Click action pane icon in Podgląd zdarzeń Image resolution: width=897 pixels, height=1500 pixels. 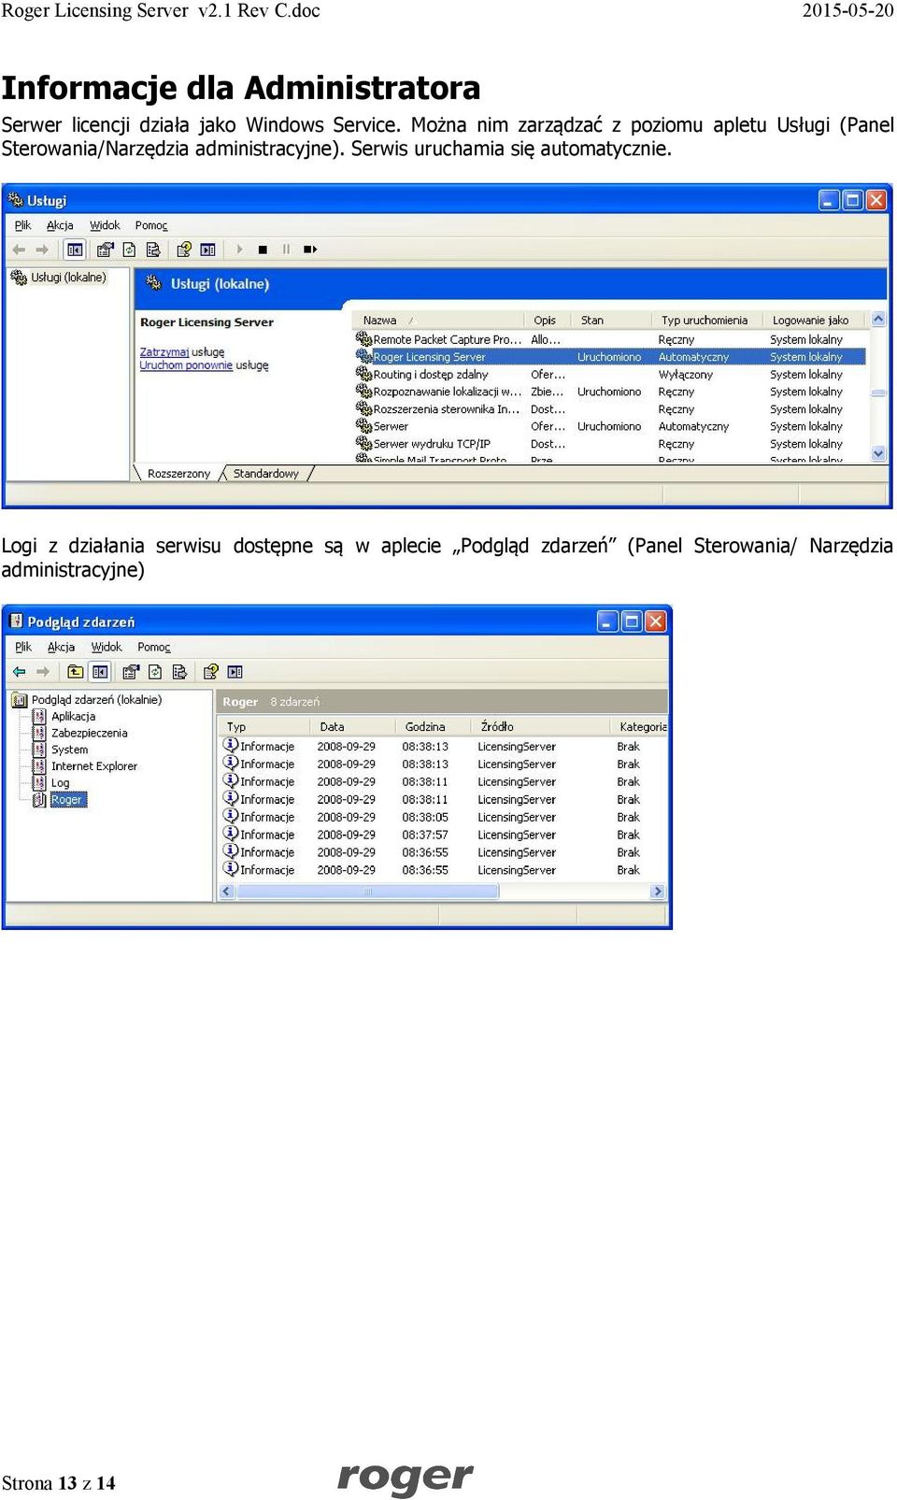click(x=235, y=672)
